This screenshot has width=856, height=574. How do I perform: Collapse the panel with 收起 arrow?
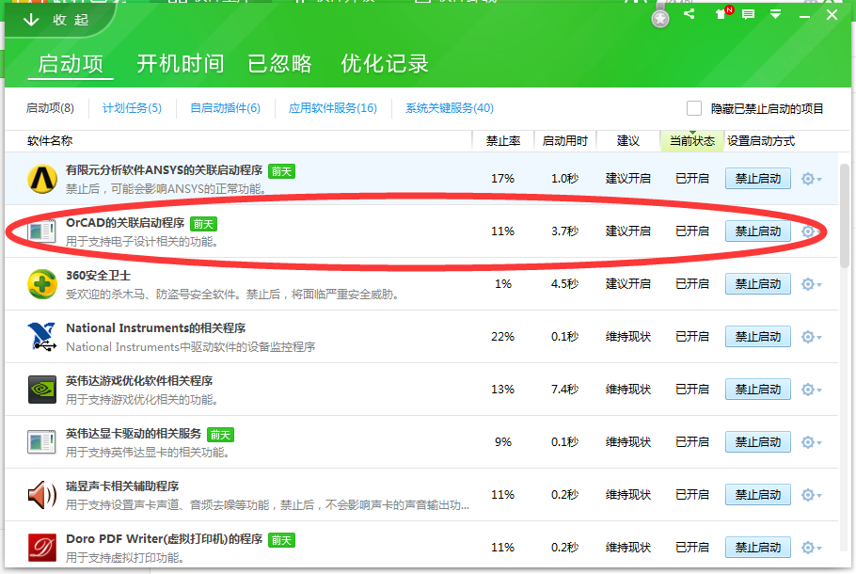(x=56, y=20)
